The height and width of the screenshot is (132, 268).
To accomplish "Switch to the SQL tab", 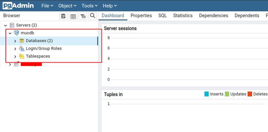I will [x=162, y=16].
